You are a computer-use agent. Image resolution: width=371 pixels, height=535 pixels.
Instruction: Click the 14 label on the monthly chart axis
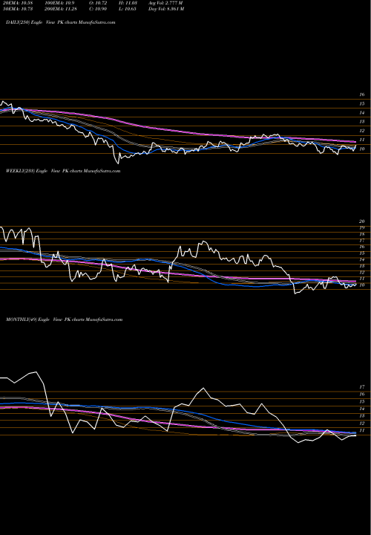[x=362, y=409]
